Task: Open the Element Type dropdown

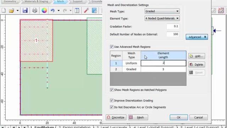Action: click(162, 18)
